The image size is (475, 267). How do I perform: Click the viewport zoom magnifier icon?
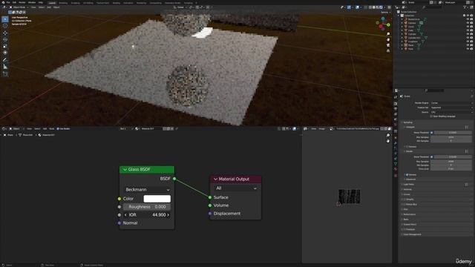point(388,34)
